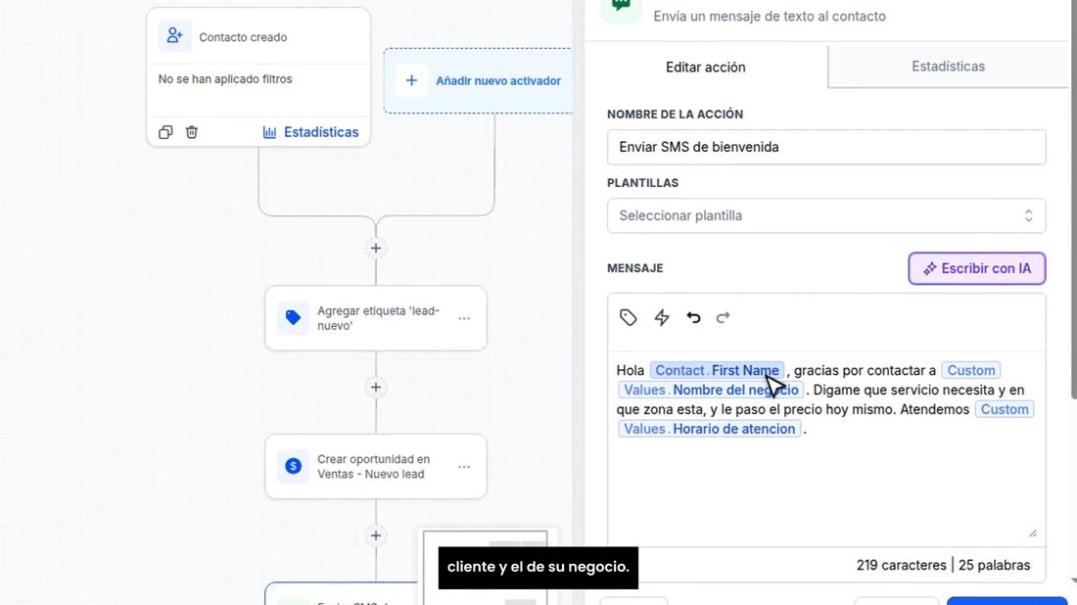Click the Contacto creado trigger icon
Viewport: 1077px width, 605px height.
pyautogui.click(x=174, y=36)
